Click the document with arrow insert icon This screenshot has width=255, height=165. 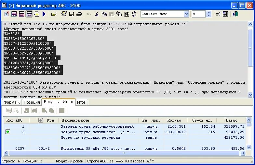119,14
